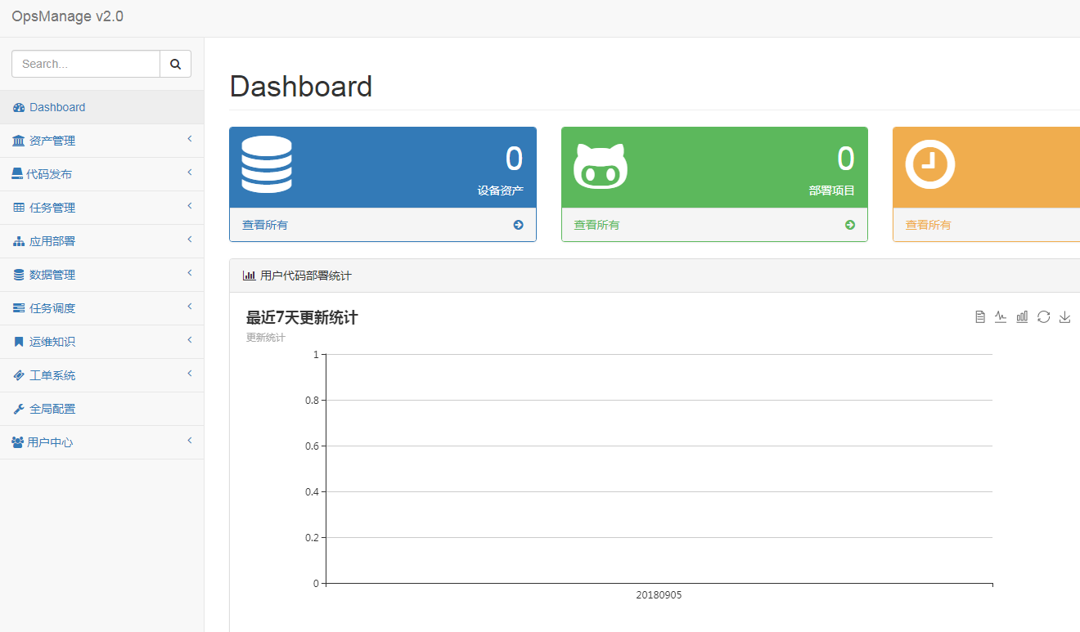1080x632 pixels.
Task: Click the search magnifier button
Action: (175, 64)
